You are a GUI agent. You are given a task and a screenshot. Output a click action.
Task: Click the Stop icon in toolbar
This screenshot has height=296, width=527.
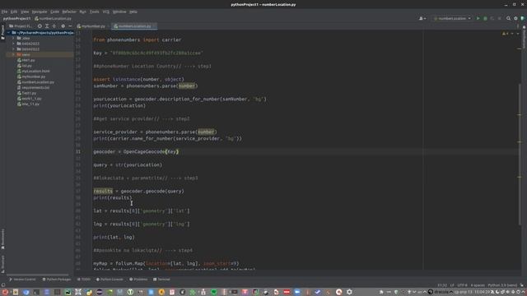500,18
